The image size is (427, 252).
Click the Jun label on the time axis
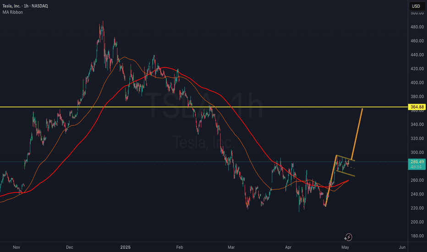tap(402, 247)
